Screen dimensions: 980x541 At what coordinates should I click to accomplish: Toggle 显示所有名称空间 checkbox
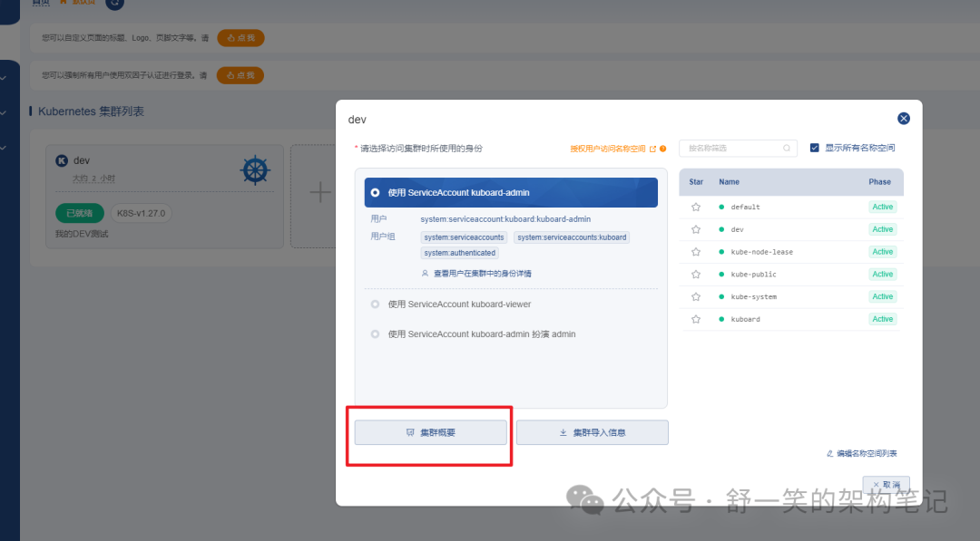pos(814,148)
